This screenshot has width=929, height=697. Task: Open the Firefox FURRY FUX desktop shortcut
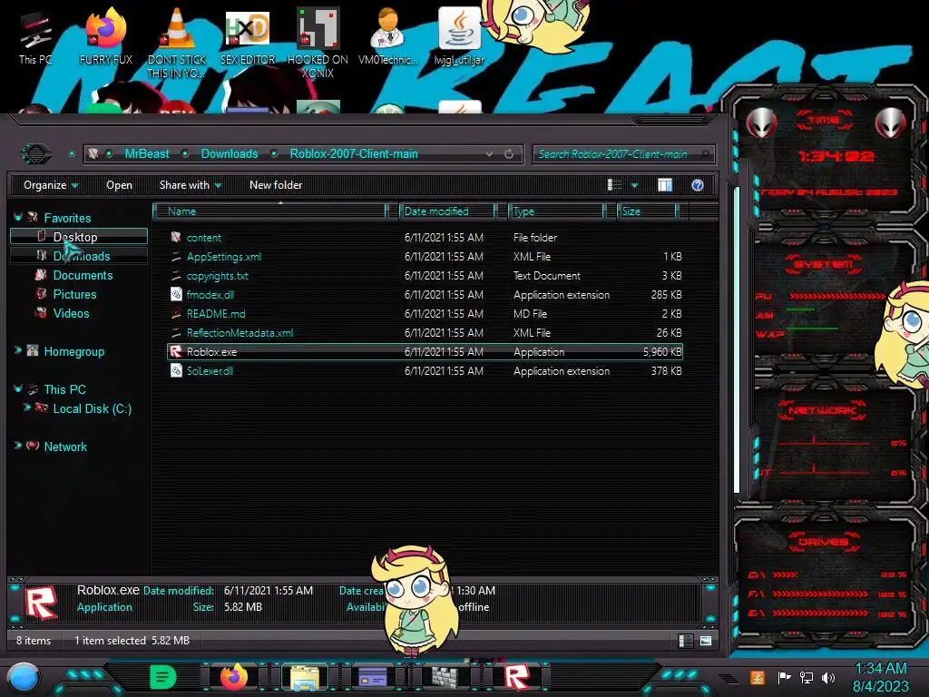(105, 36)
